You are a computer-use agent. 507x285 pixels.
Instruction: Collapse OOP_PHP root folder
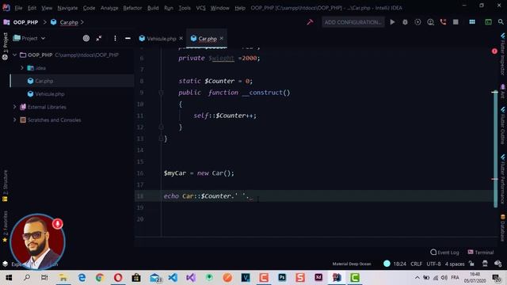(x=14, y=55)
